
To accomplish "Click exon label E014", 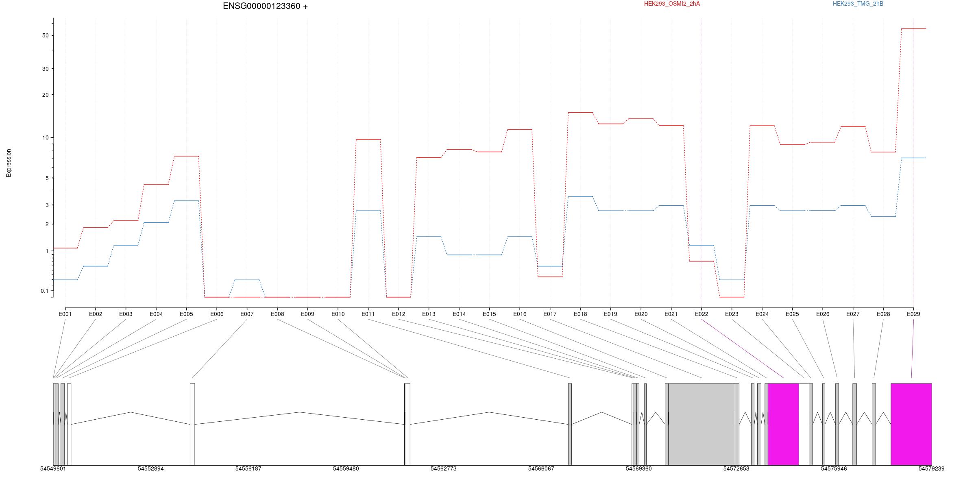I will pyautogui.click(x=459, y=314).
